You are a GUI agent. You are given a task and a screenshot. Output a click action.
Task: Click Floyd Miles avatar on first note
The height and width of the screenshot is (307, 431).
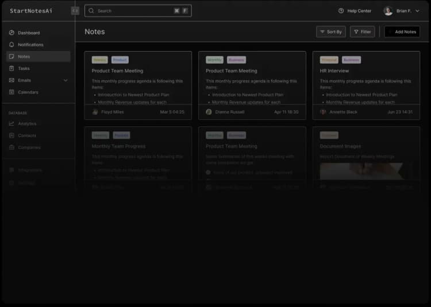point(95,112)
